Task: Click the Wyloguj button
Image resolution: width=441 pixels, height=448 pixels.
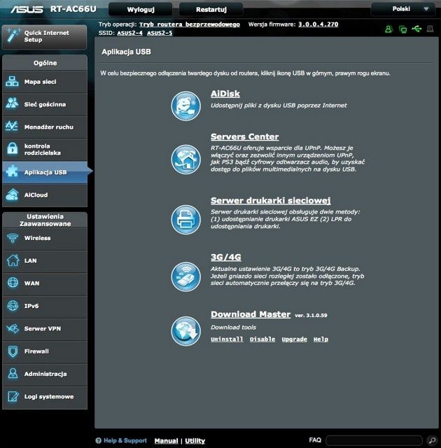Action: click(x=141, y=9)
